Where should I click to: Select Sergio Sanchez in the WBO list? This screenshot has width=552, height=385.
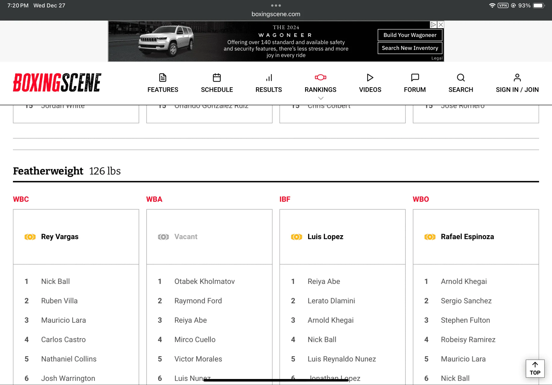coord(466,301)
